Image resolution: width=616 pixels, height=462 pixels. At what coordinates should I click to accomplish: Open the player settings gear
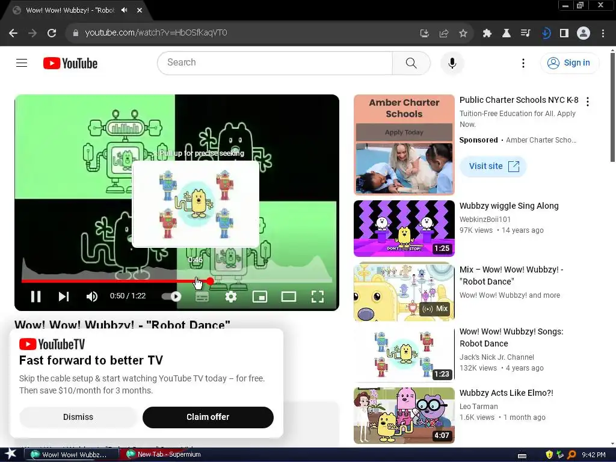[x=231, y=296]
